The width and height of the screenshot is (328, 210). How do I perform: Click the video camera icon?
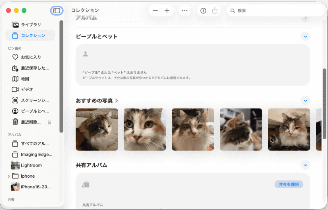(x=15, y=89)
